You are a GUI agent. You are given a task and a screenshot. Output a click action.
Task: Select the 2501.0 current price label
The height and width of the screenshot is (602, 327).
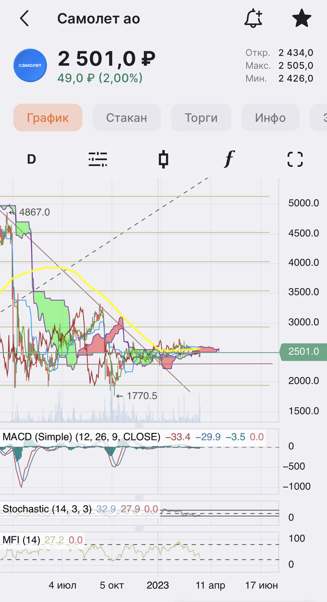[x=303, y=352]
